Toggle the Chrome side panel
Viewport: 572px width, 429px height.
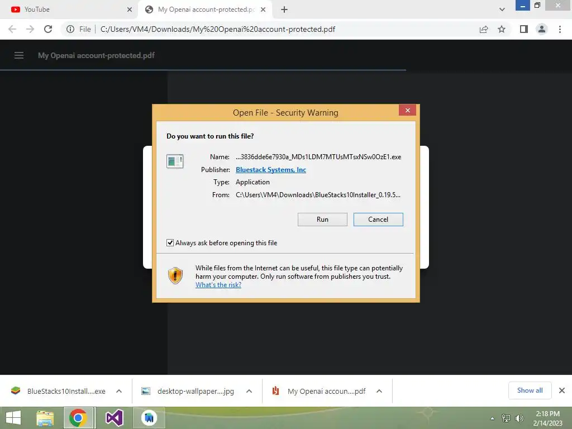click(x=524, y=29)
